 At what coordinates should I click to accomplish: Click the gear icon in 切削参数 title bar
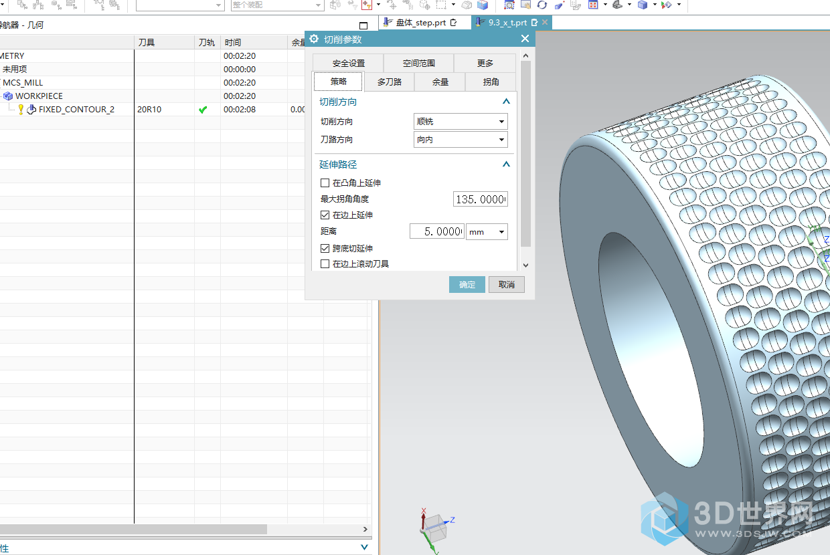pyautogui.click(x=314, y=39)
